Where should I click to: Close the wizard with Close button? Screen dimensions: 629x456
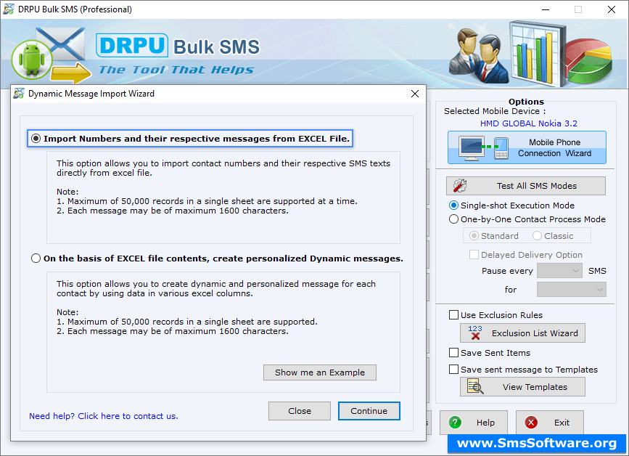299,411
